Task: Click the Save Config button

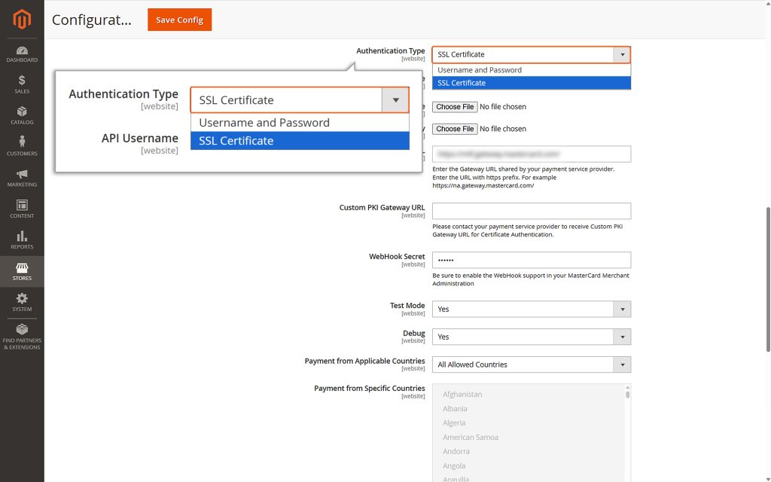Action: click(x=179, y=20)
